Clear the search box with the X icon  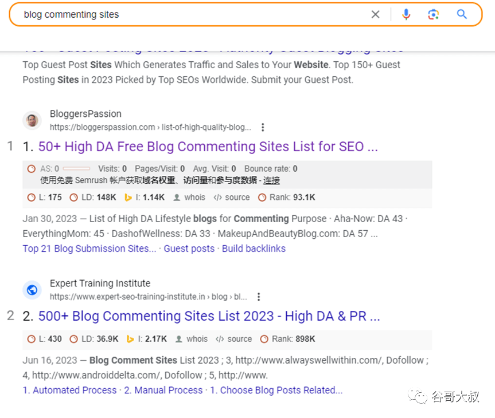(x=375, y=14)
